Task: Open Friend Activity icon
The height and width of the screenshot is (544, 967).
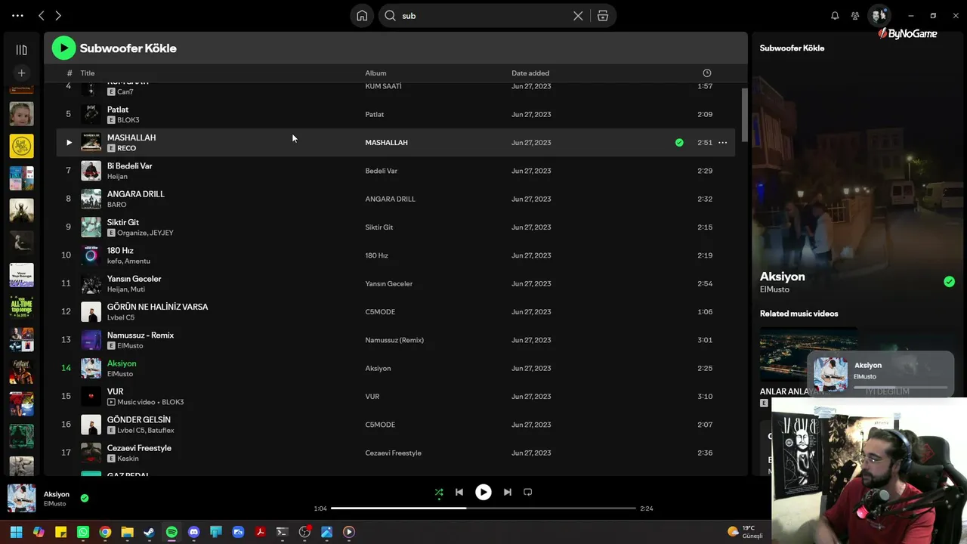Action: (x=855, y=15)
